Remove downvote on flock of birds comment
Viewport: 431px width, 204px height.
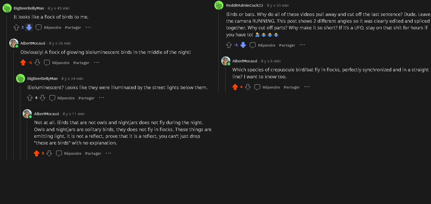point(29,27)
